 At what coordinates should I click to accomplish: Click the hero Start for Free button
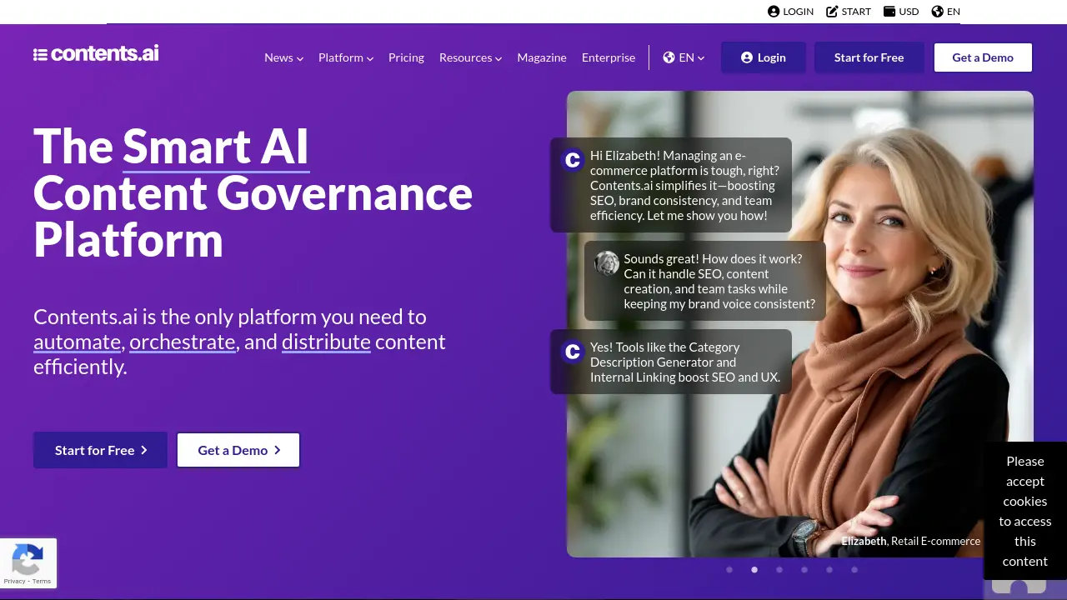coord(100,450)
